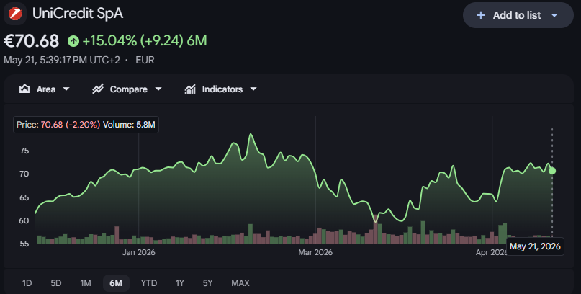Select the MAX time range tab
This screenshot has width=581, height=294.
pyautogui.click(x=240, y=283)
